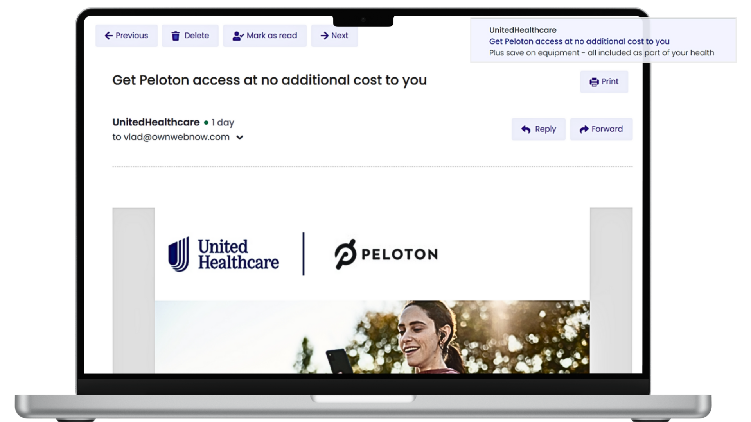Open the Previous email button label
This screenshot has width=751, height=422.
pos(132,36)
